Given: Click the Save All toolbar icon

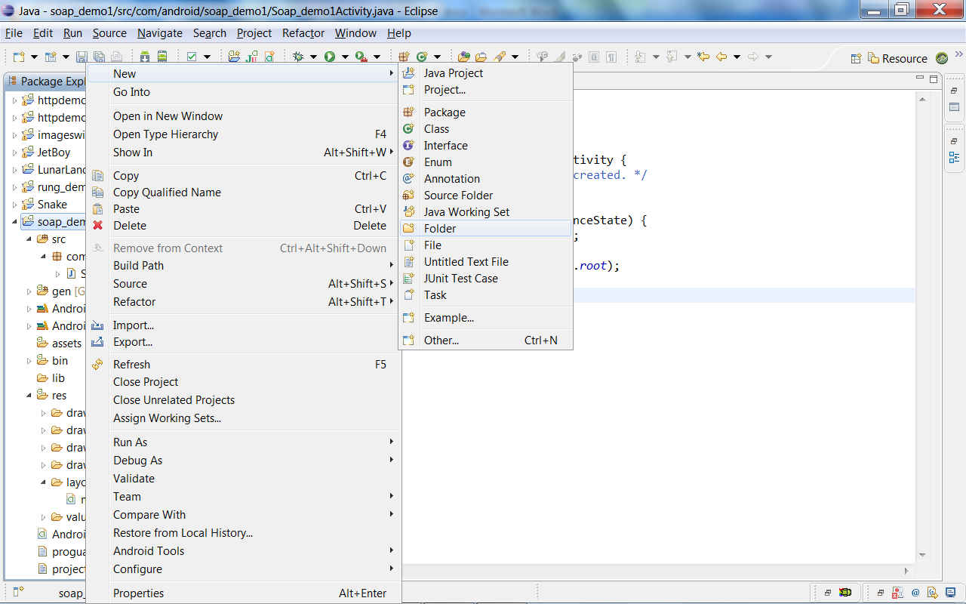Looking at the screenshot, I should pyautogui.click(x=99, y=57).
